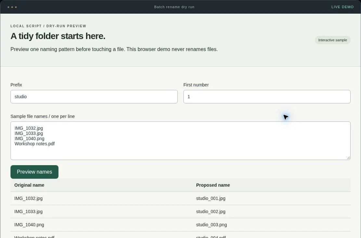This screenshot has height=238, width=361.
Task: Click the Batch rename dry run title
Action: (174, 7)
